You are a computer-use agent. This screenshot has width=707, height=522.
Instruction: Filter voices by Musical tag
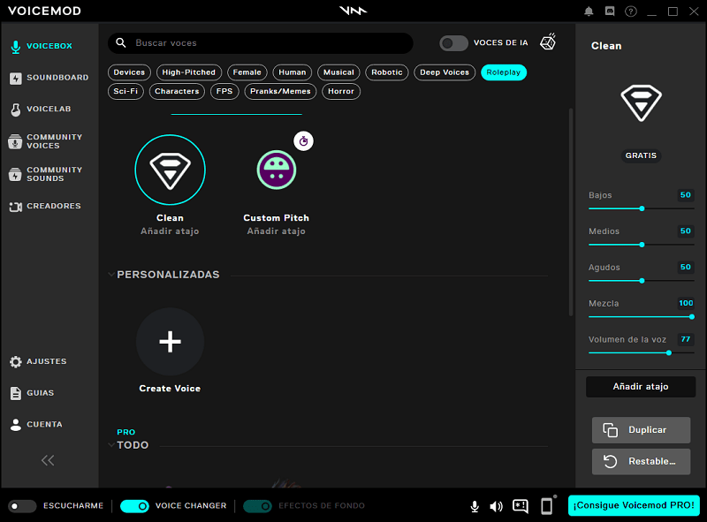338,72
